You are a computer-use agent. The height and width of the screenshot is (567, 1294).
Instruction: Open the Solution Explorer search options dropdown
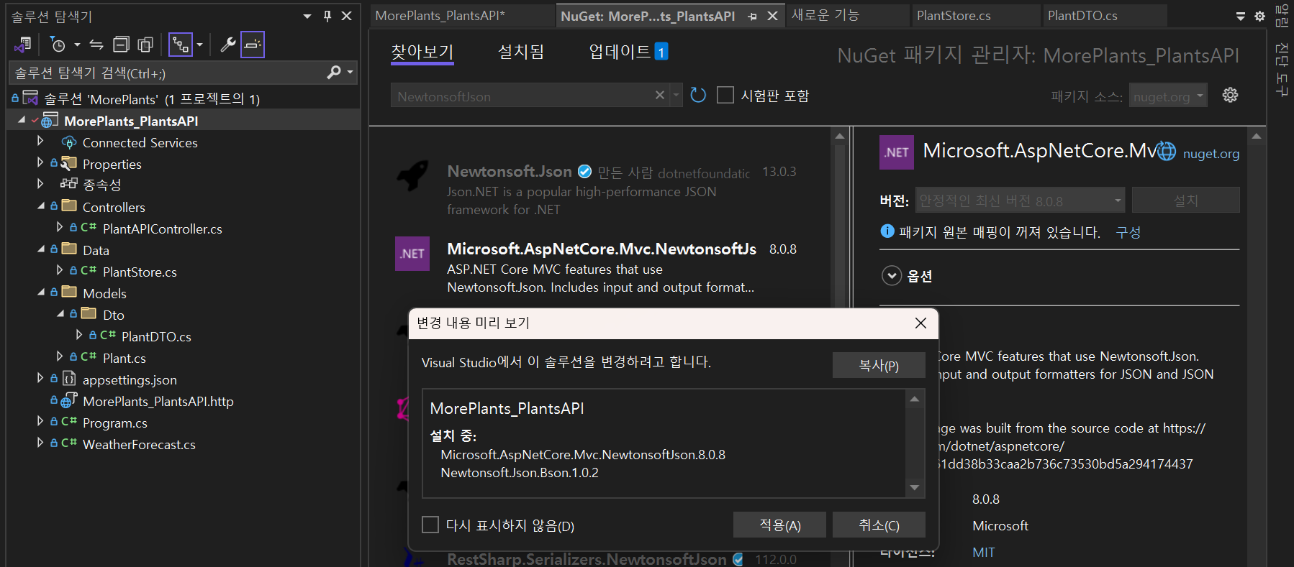tap(350, 73)
